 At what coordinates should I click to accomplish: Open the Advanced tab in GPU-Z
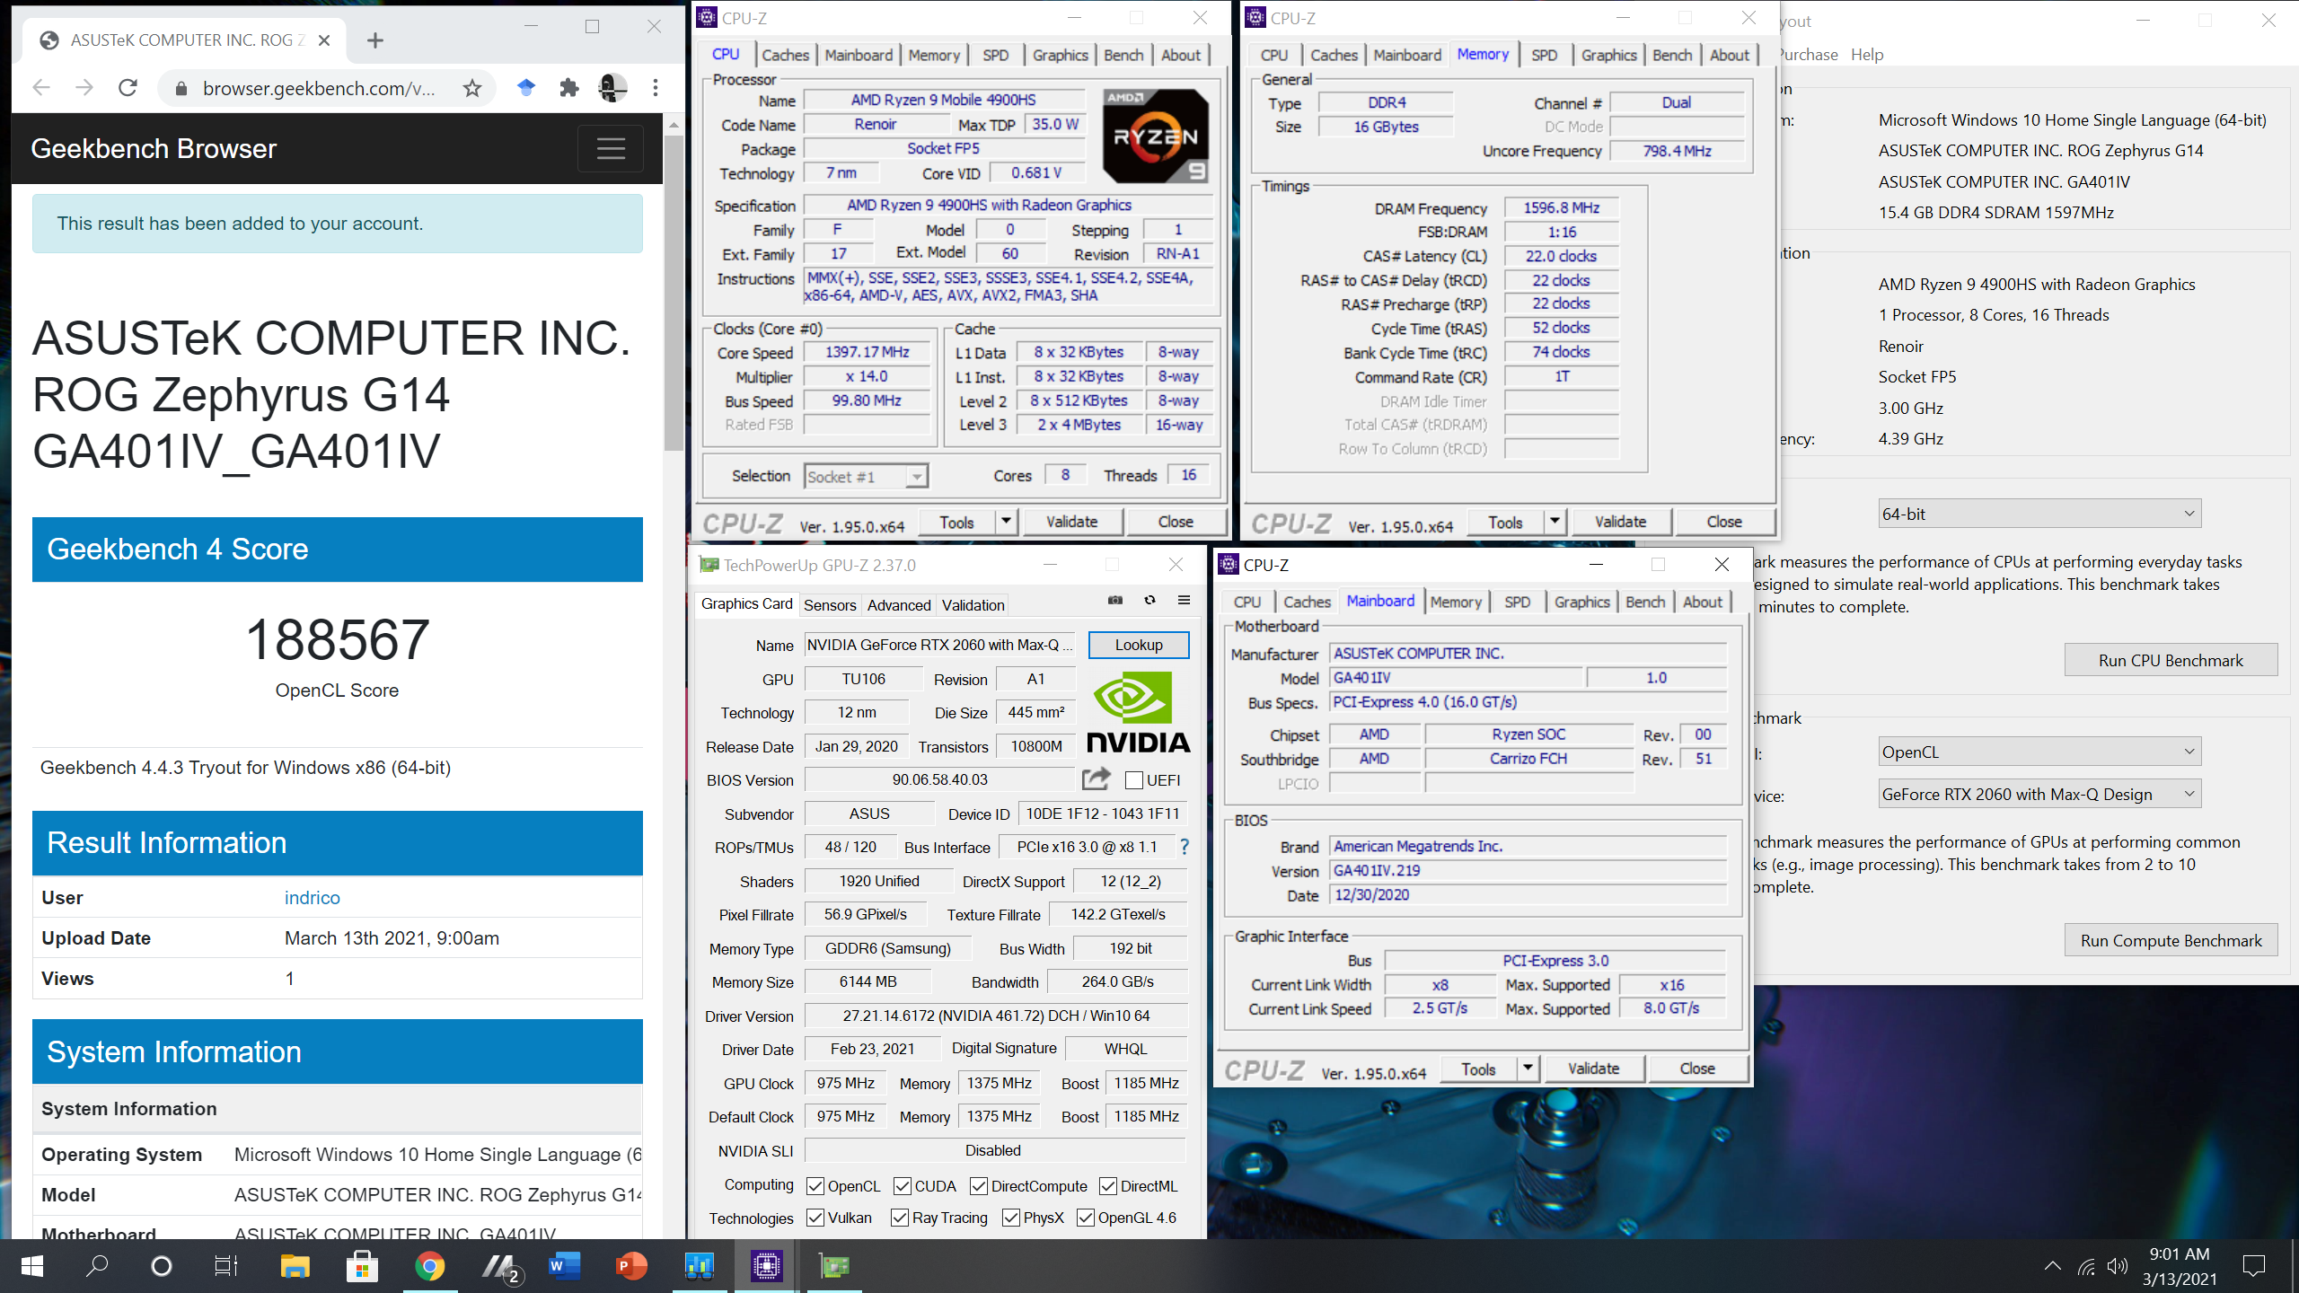(x=899, y=604)
